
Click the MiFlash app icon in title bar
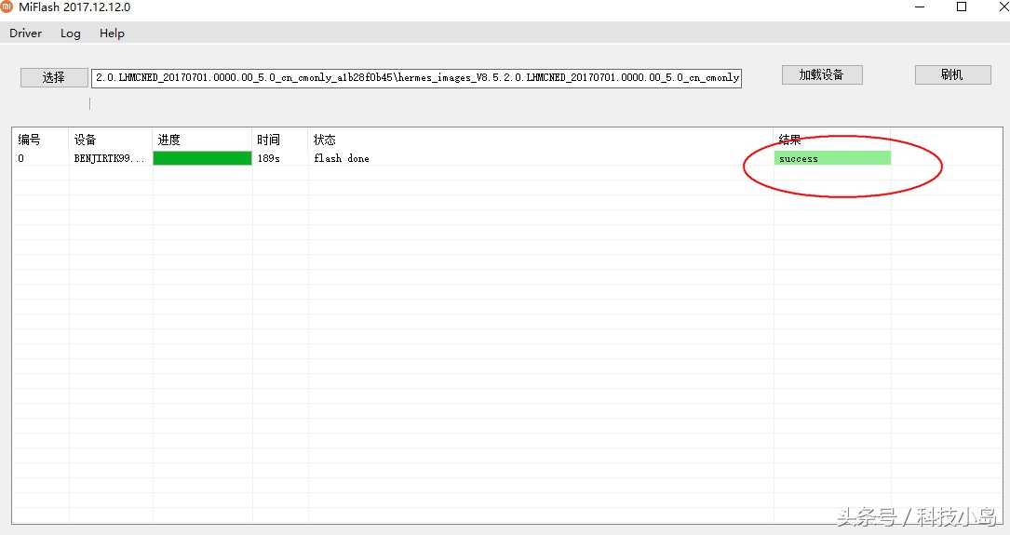(7, 7)
